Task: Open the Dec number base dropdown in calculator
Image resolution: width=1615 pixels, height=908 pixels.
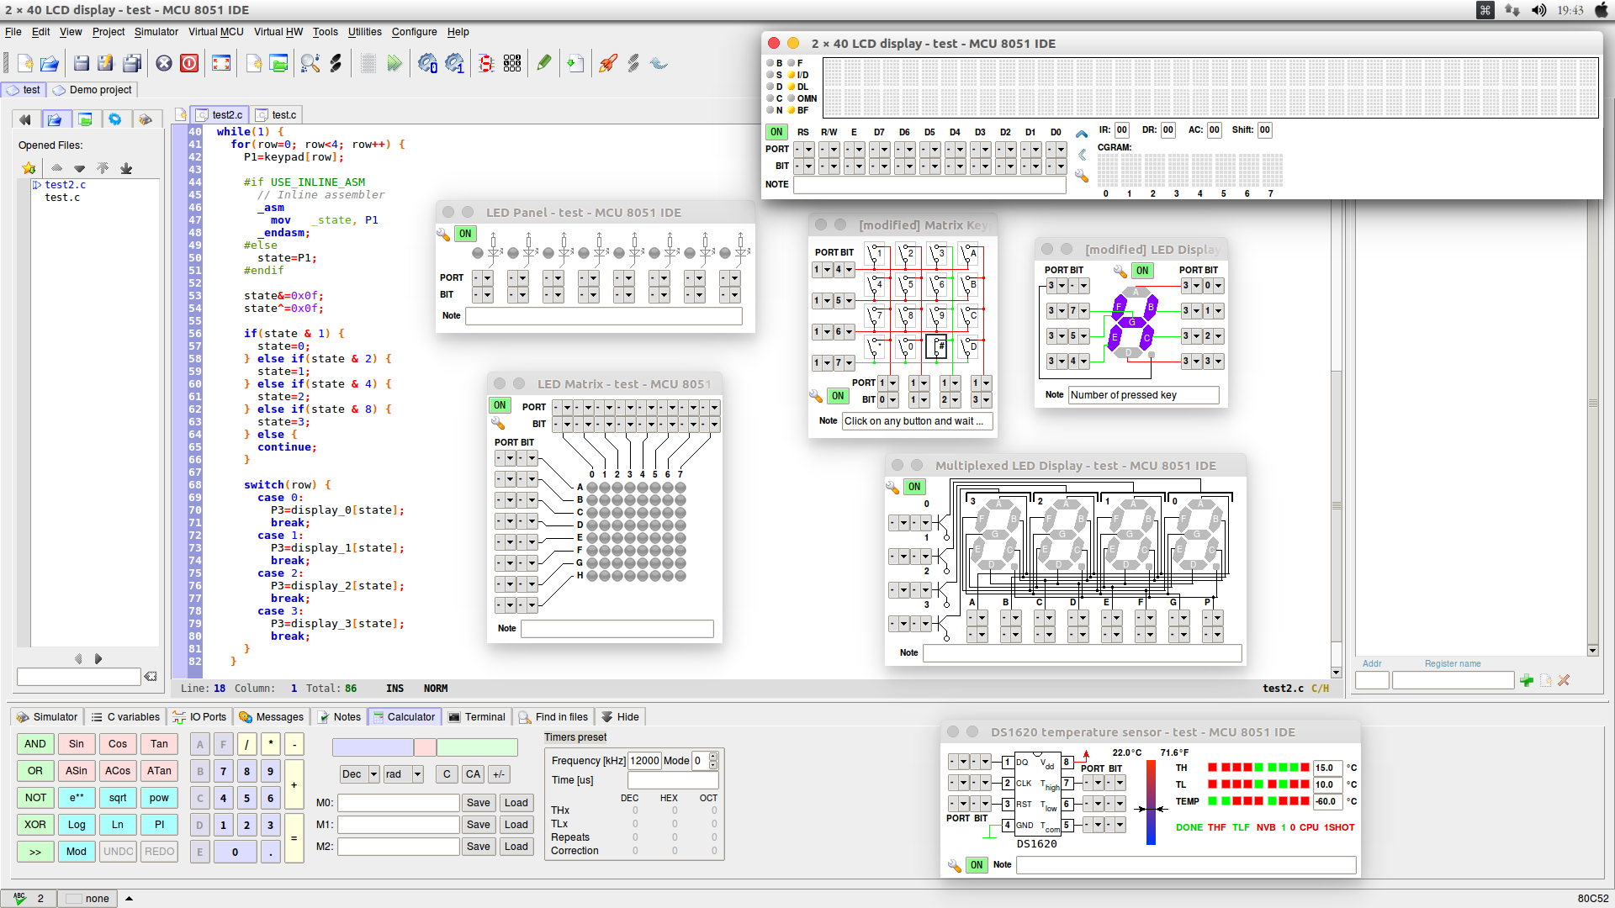Action: (359, 774)
